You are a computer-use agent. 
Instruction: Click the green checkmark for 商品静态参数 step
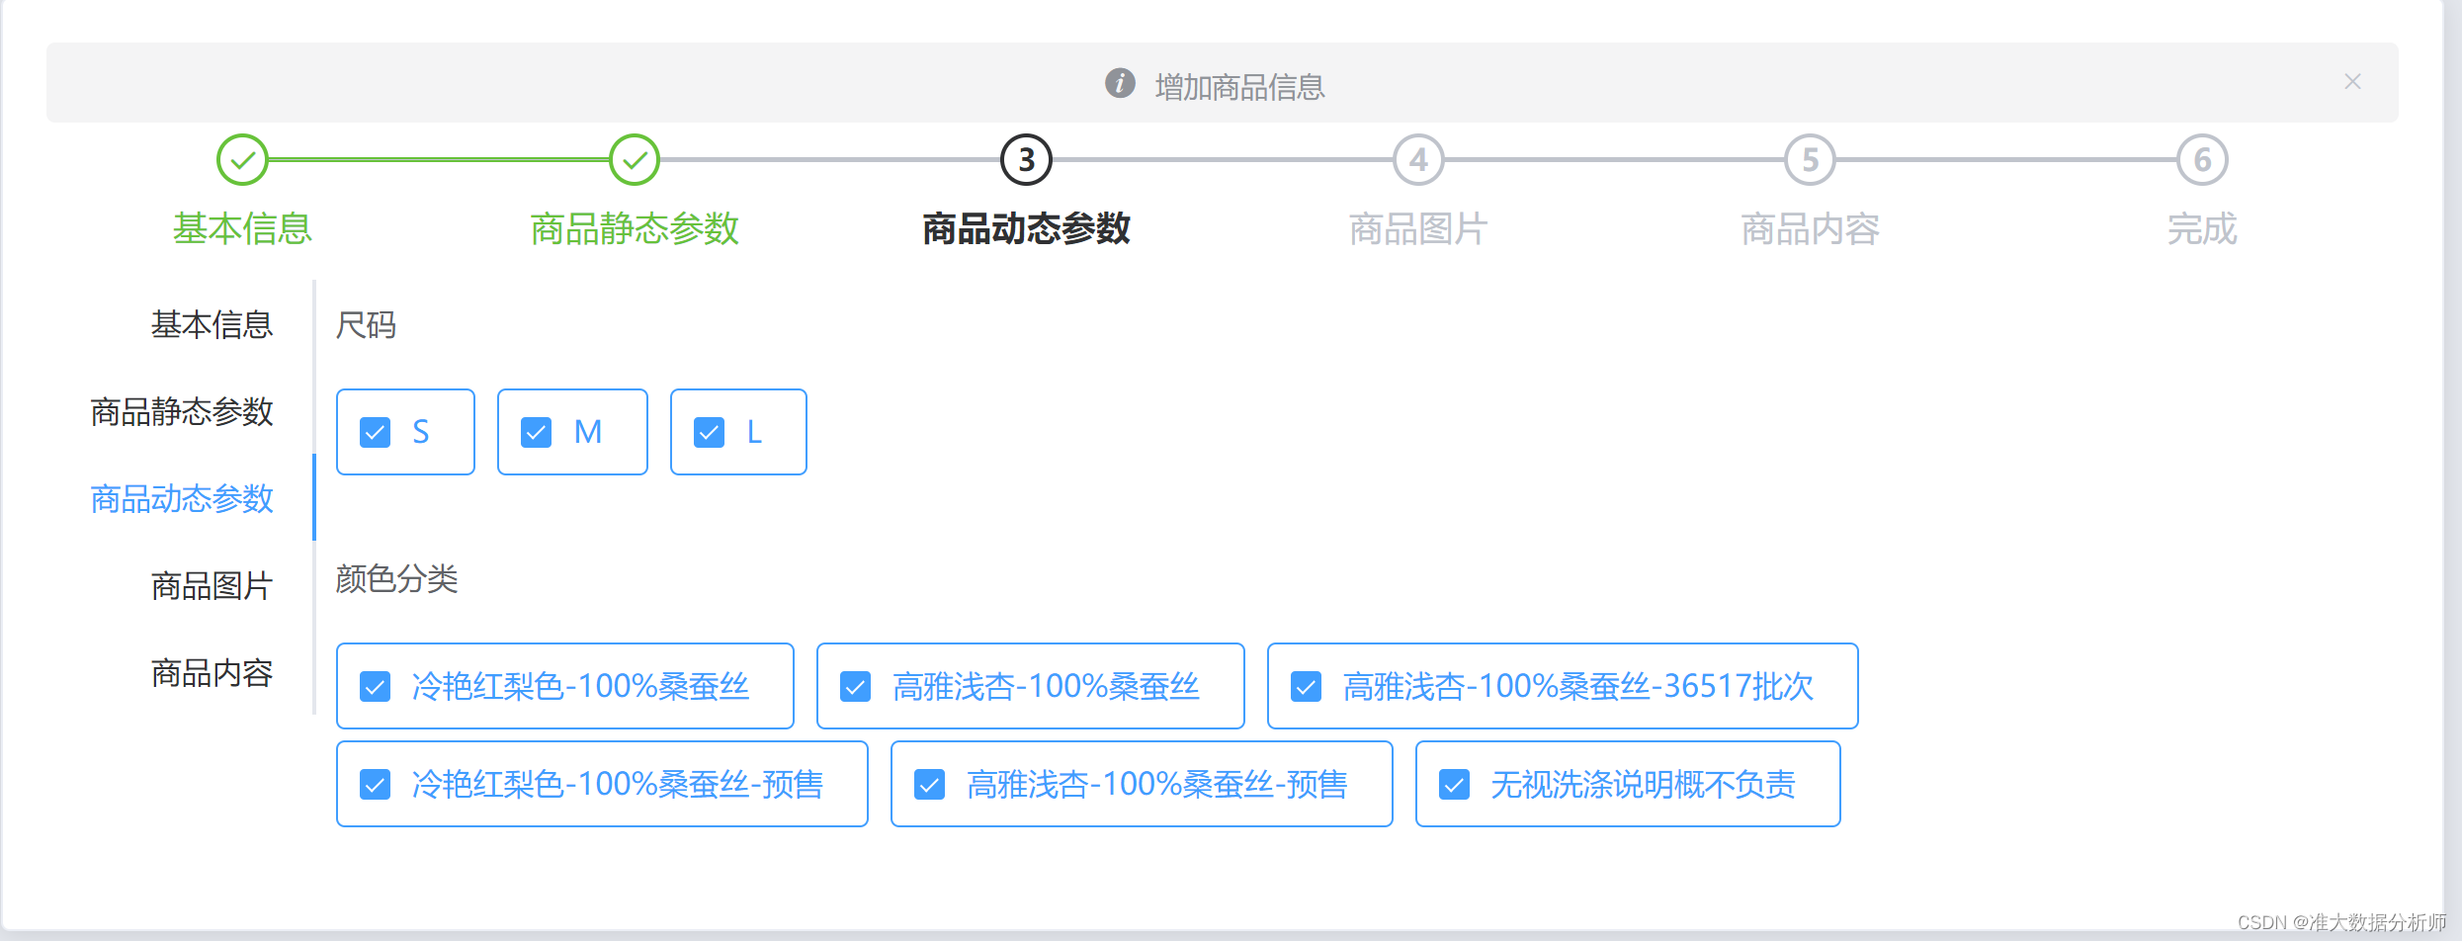tap(634, 158)
